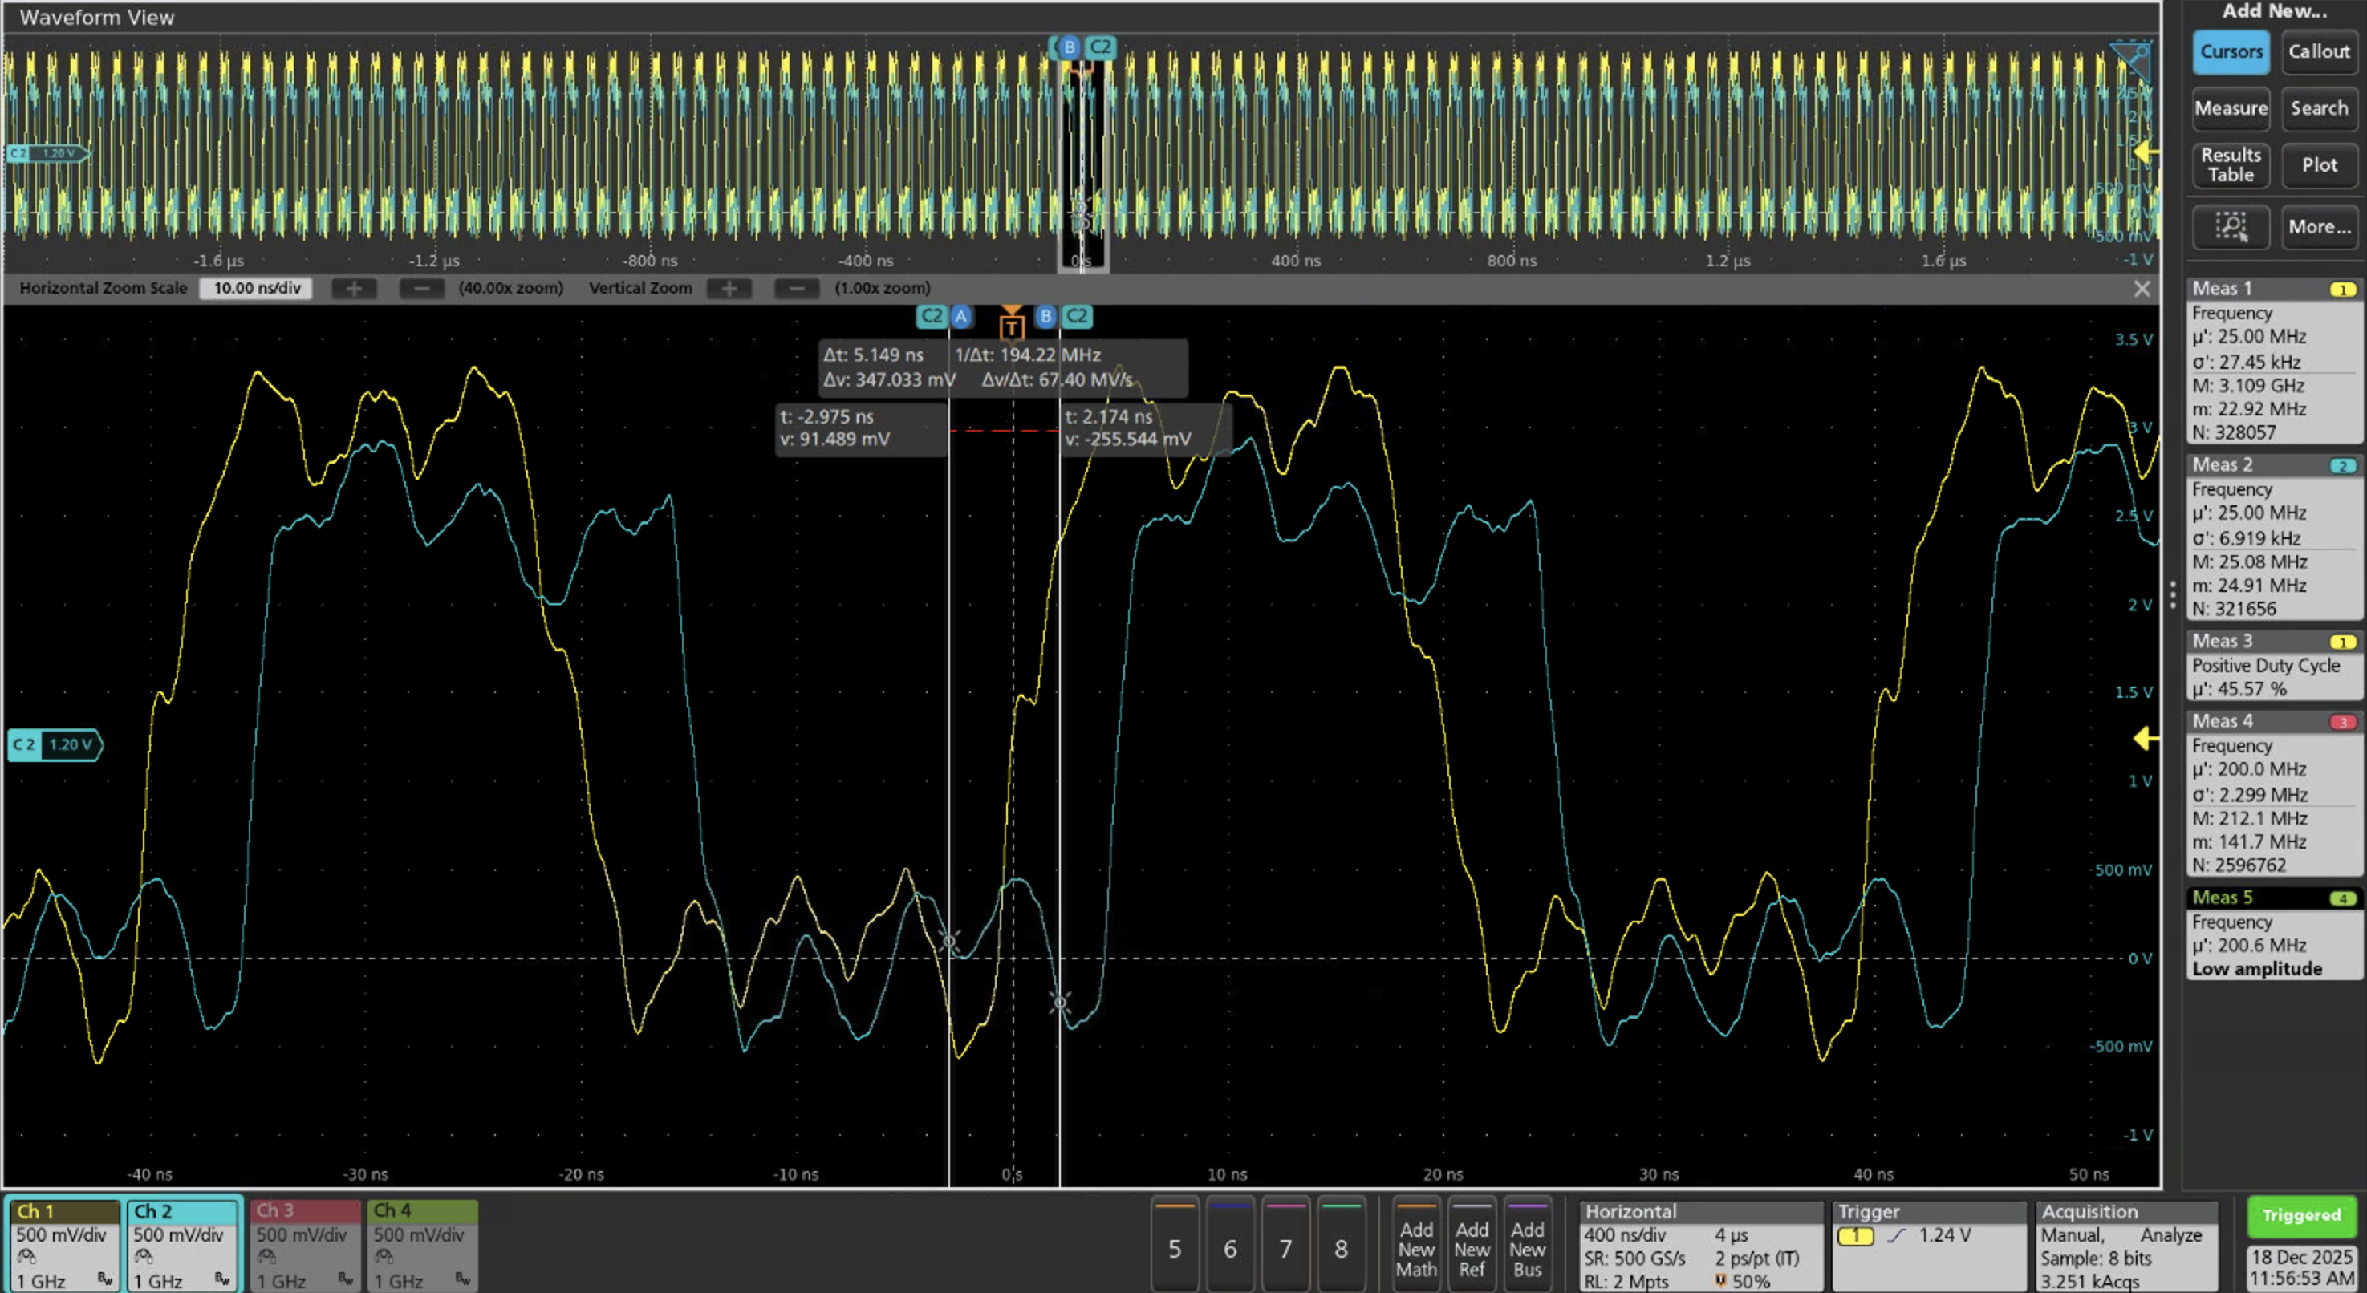Click cursor A readout t: -2.975 ns
The image size is (2367, 1293).
(x=861, y=428)
